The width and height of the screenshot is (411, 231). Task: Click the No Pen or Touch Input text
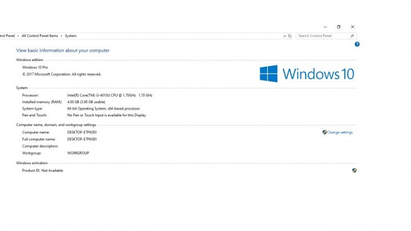pyautogui.click(x=106, y=115)
